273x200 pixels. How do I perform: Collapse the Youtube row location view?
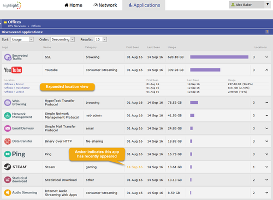click(x=267, y=70)
